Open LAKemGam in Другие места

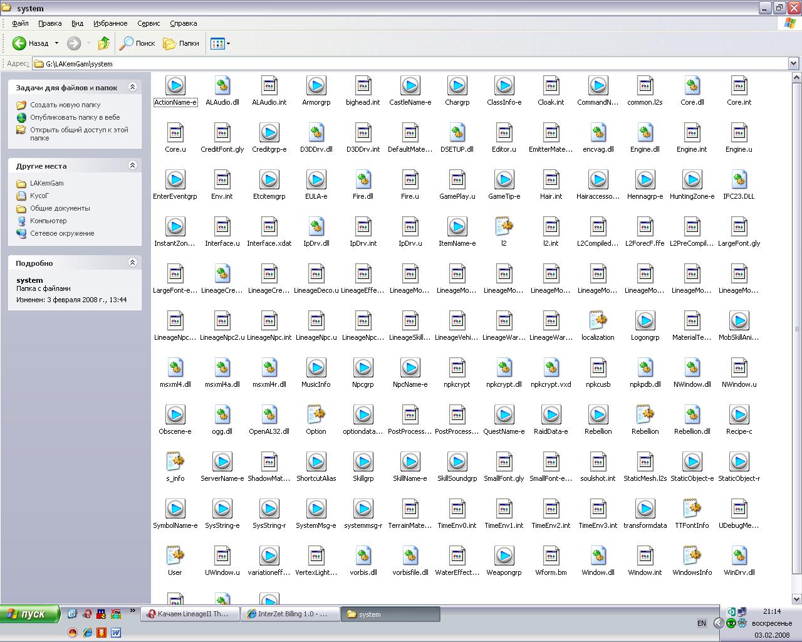pos(47,183)
